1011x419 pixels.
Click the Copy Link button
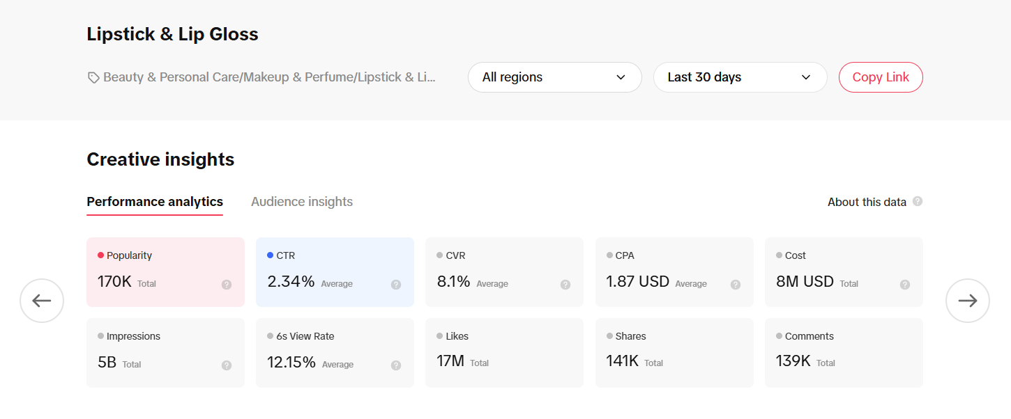pyautogui.click(x=880, y=77)
